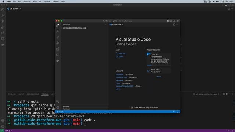
Task: Close the Get Started tab in the front window
Action: [122, 25]
